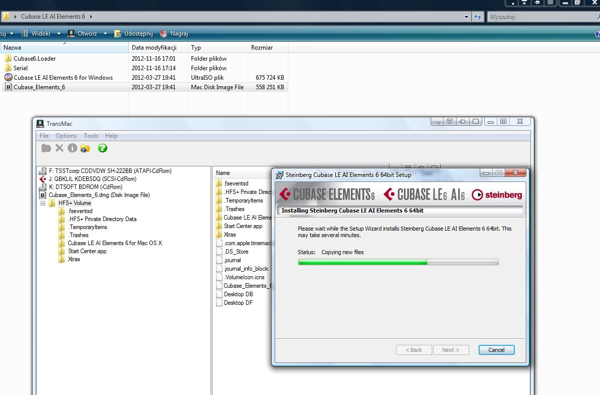The height and width of the screenshot is (395, 600).
Task: Select Start Center.app in file list
Action: coord(243,226)
